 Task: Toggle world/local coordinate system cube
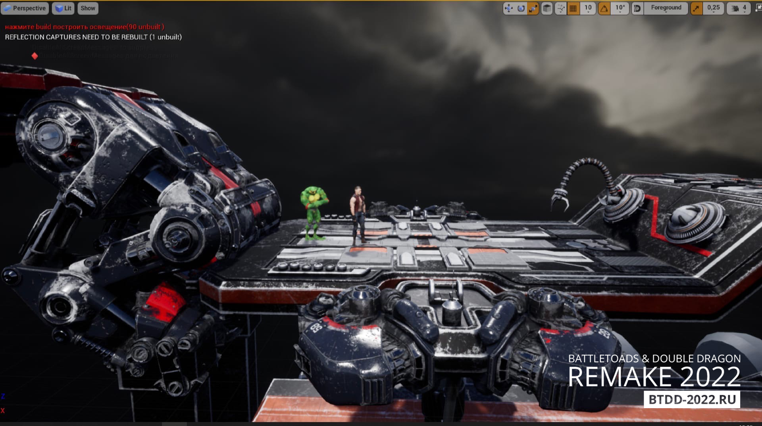tap(547, 8)
